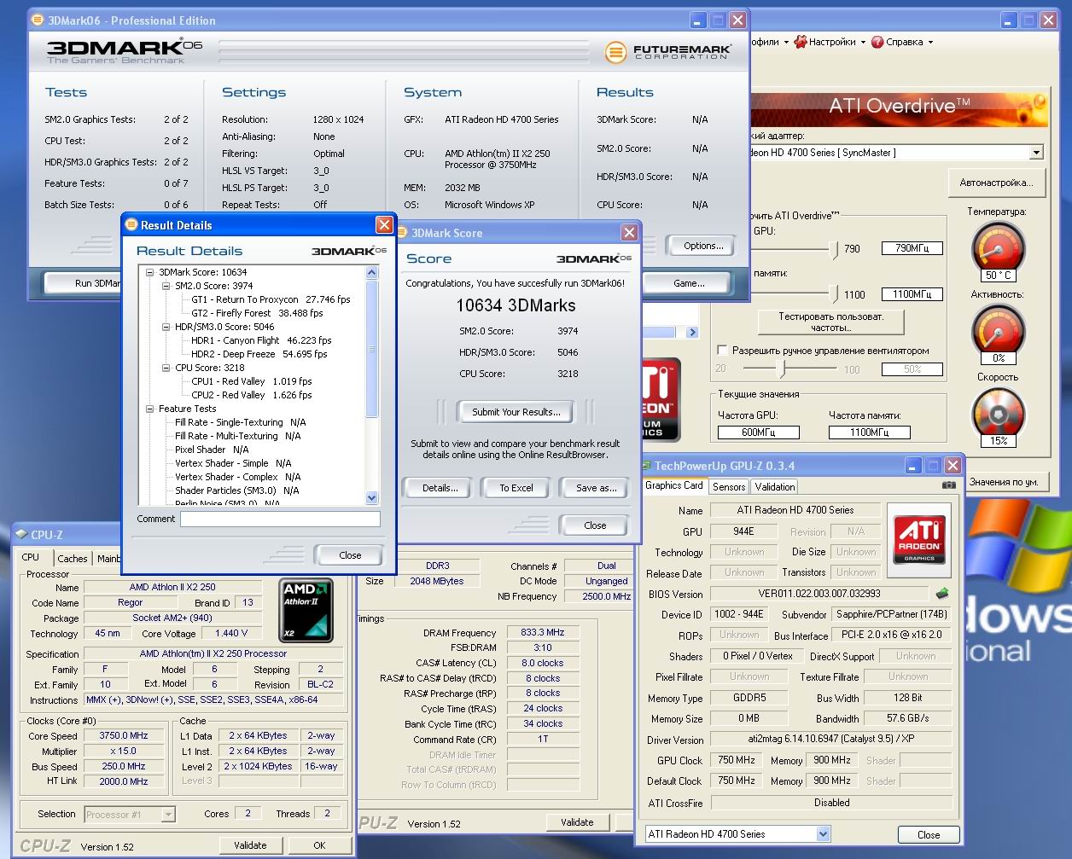Click the 3DMark06 title bar icon

coord(38,20)
